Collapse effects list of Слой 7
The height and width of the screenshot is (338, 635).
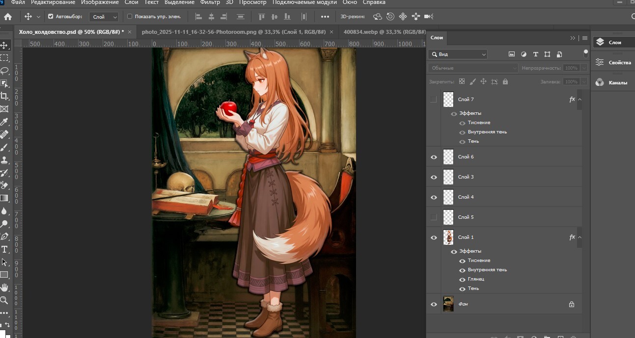[x=580, y=99]
